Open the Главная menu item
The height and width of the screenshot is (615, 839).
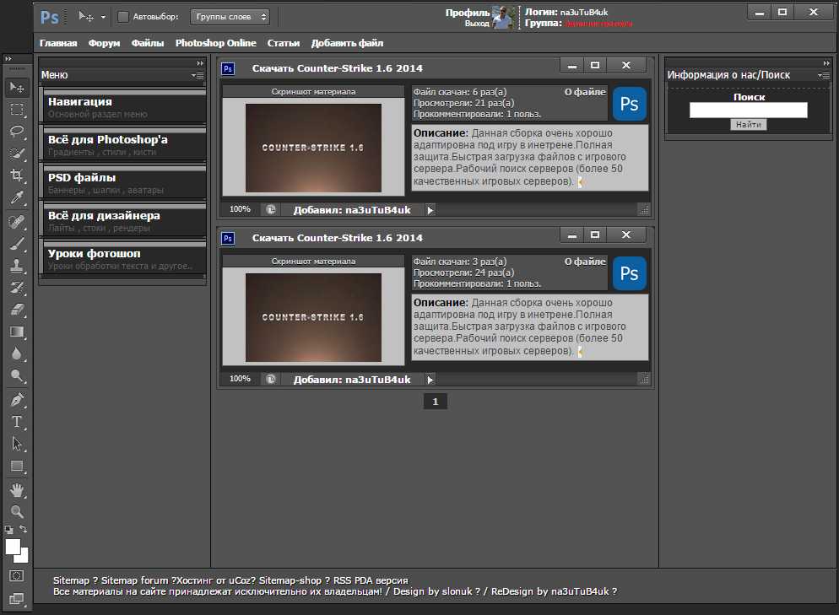[58, 43]
